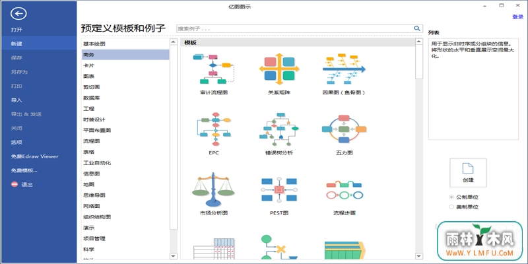
Task: Select the 关系矩阵 template icon
Action: tap(279, 69)
